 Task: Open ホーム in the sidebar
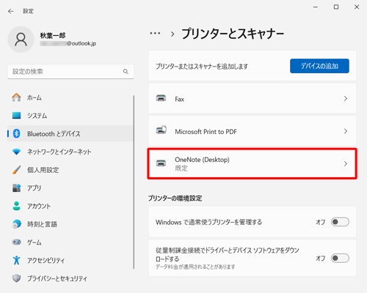pos(70,97)
